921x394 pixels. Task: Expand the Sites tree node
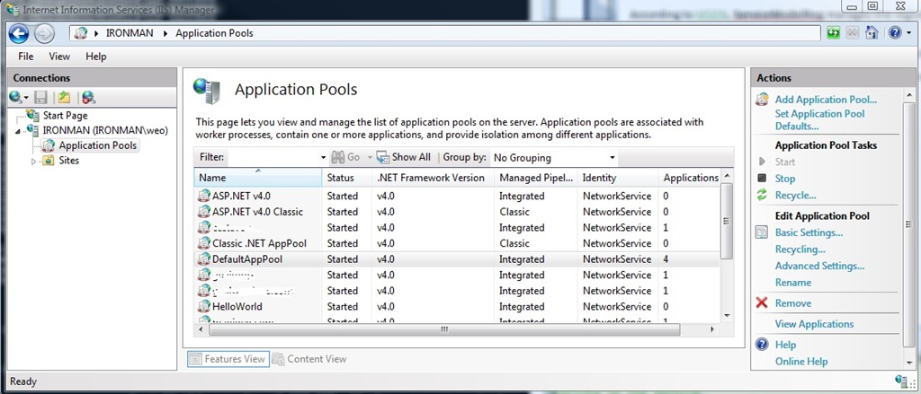tap(33, 161)
